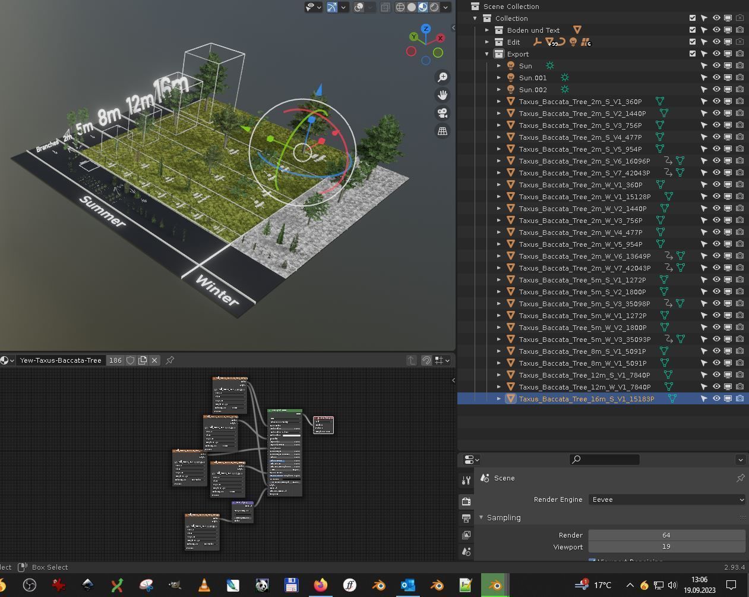Toggle selectability of Taxus_Baccata_Tree_5m_S_V1_1272P
Screen dimensions: 749x597
[704, 279]
